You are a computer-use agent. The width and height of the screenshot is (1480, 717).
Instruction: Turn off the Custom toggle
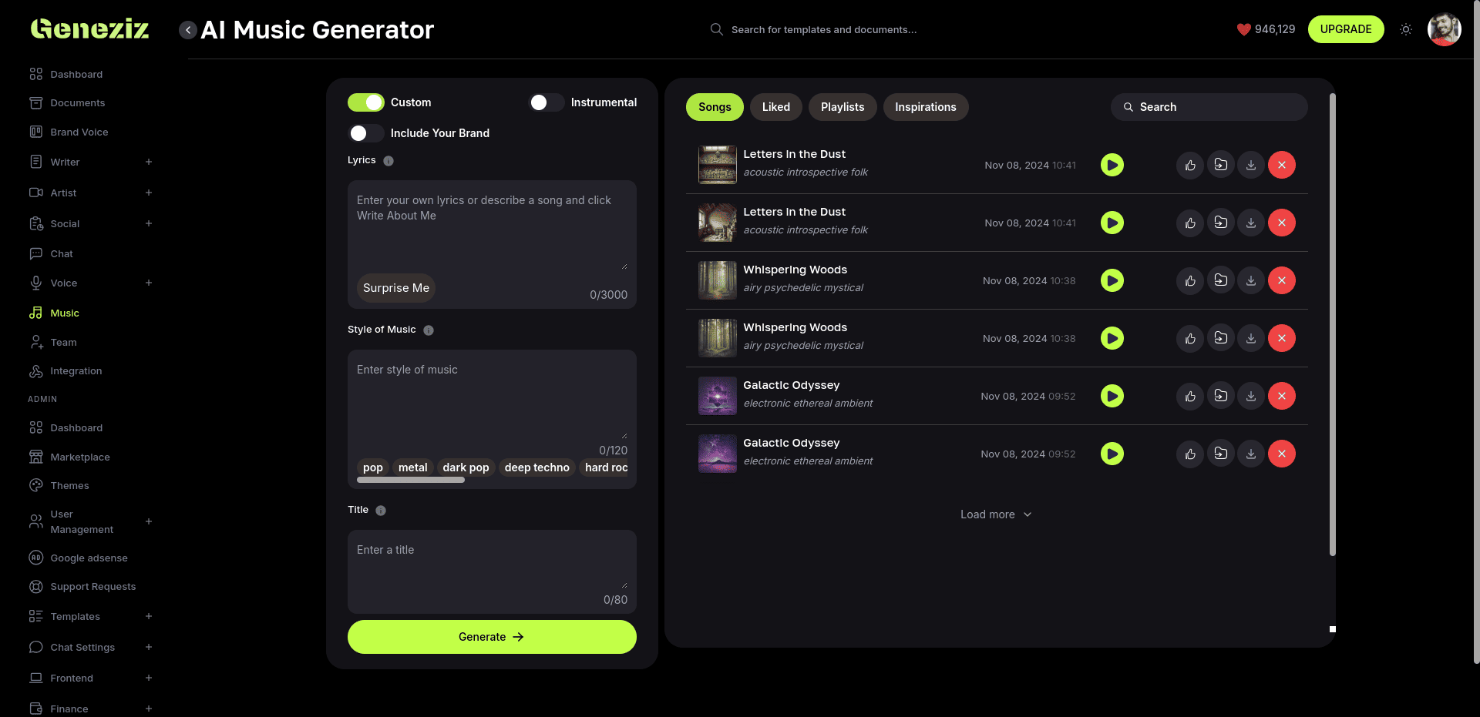[366, 102]
